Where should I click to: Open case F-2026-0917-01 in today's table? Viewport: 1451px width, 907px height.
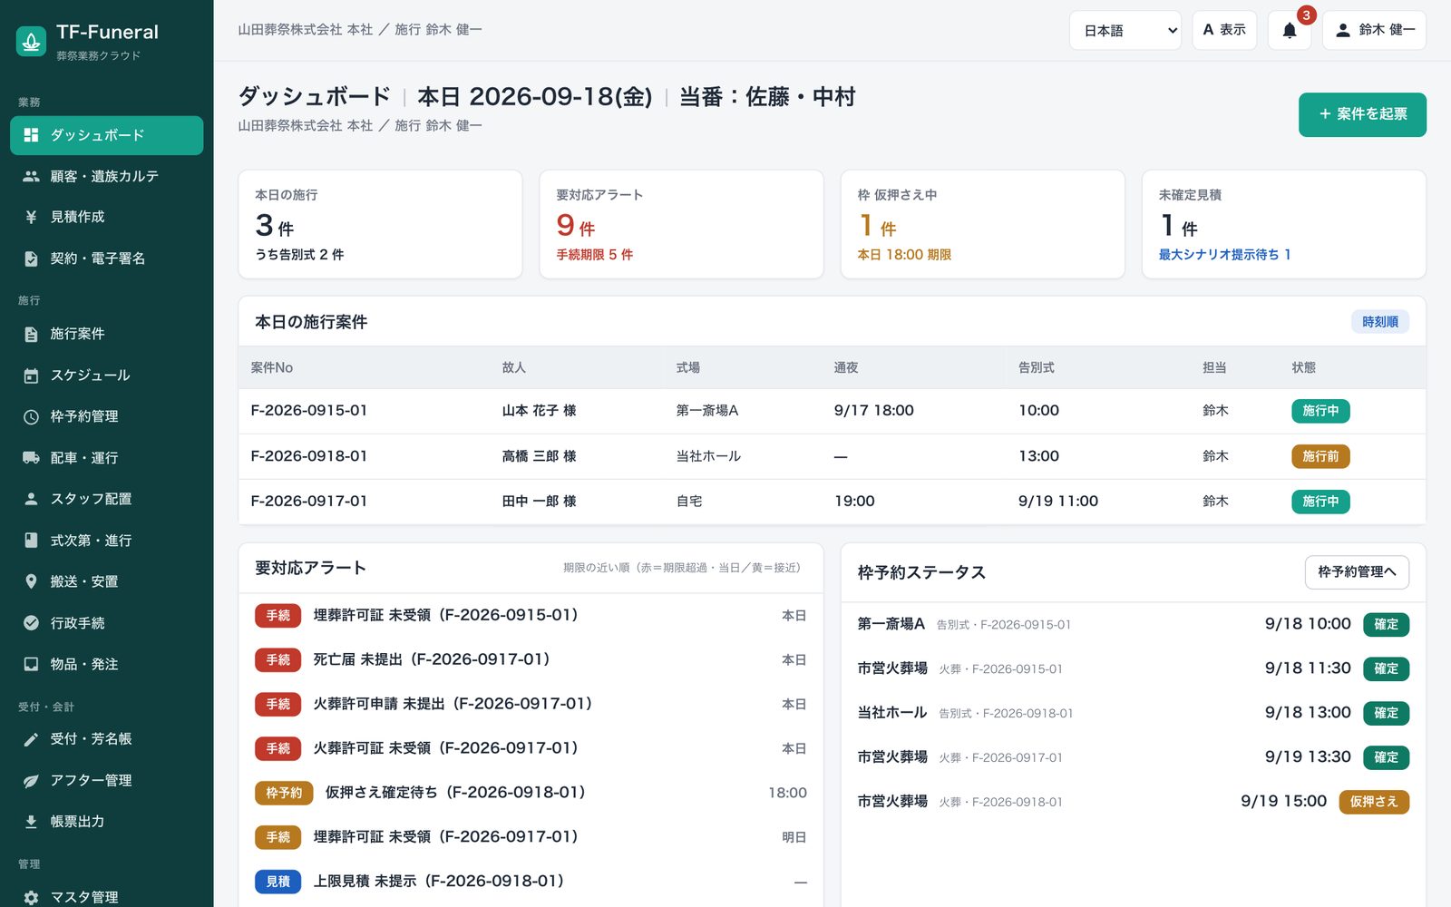tap(308, 502)
